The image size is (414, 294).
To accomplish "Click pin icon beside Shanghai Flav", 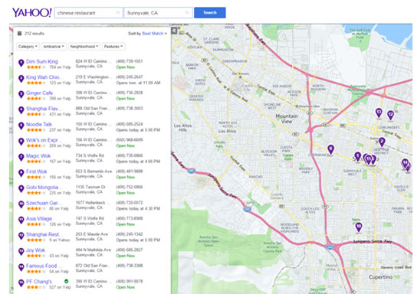I will point(21,110).
